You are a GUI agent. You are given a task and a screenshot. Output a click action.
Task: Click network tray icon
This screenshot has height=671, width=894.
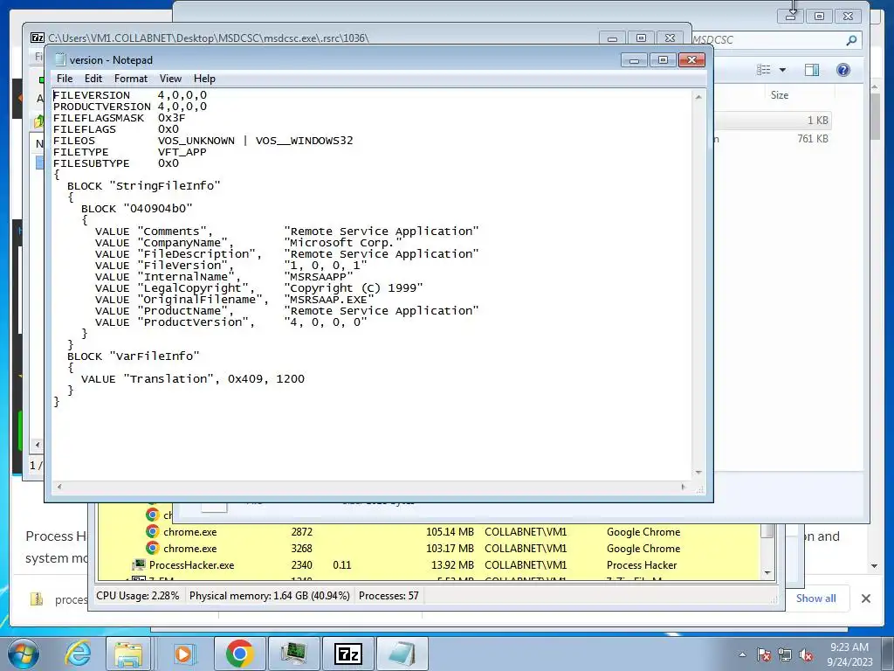pos(785,654)
